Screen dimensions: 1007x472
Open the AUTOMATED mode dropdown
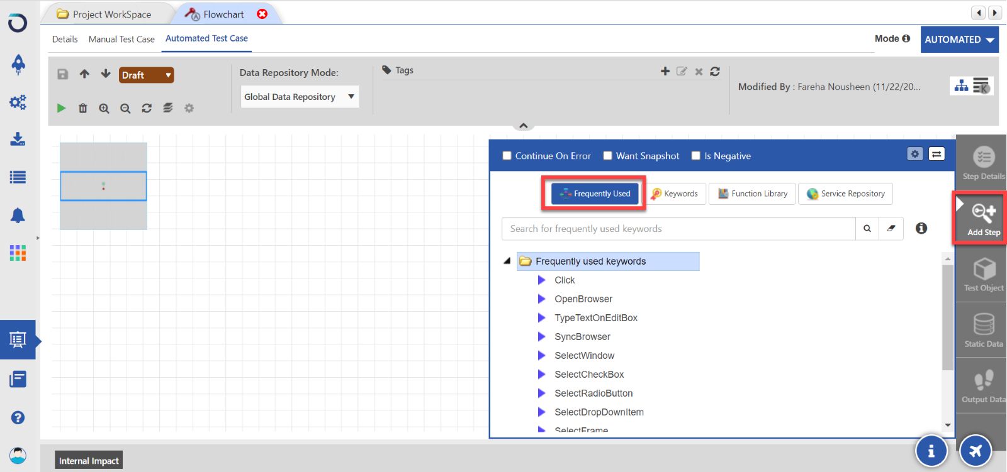pos(959,39)
